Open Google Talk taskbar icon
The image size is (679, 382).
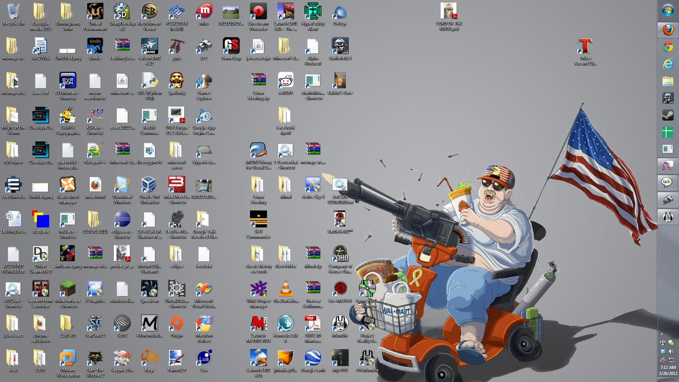[668, 183]
